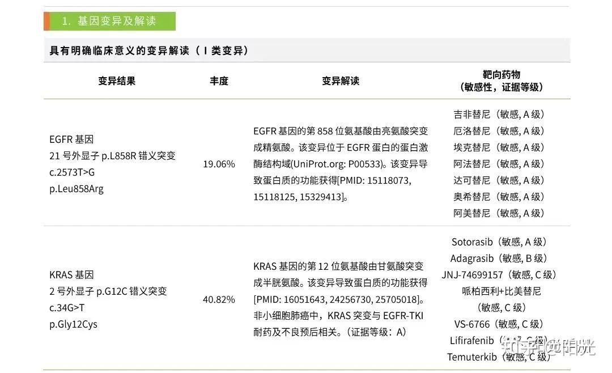Select the abundance value '19.06%'
The image size is (612, 373).
(219, 164)
